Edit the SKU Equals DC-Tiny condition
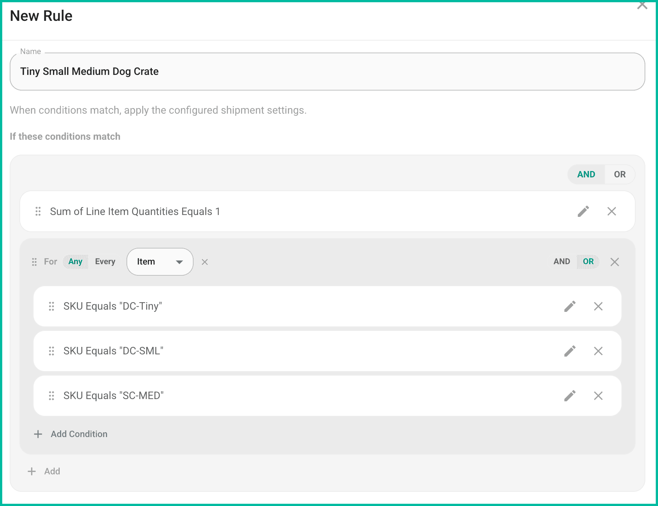The image size is (658, 506). point(570,306)
